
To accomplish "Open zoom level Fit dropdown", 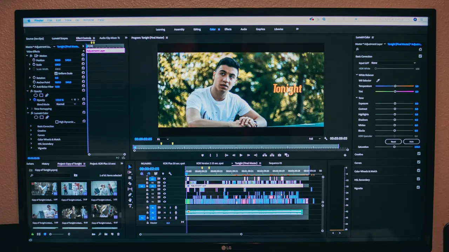I will tap(162, 139).
